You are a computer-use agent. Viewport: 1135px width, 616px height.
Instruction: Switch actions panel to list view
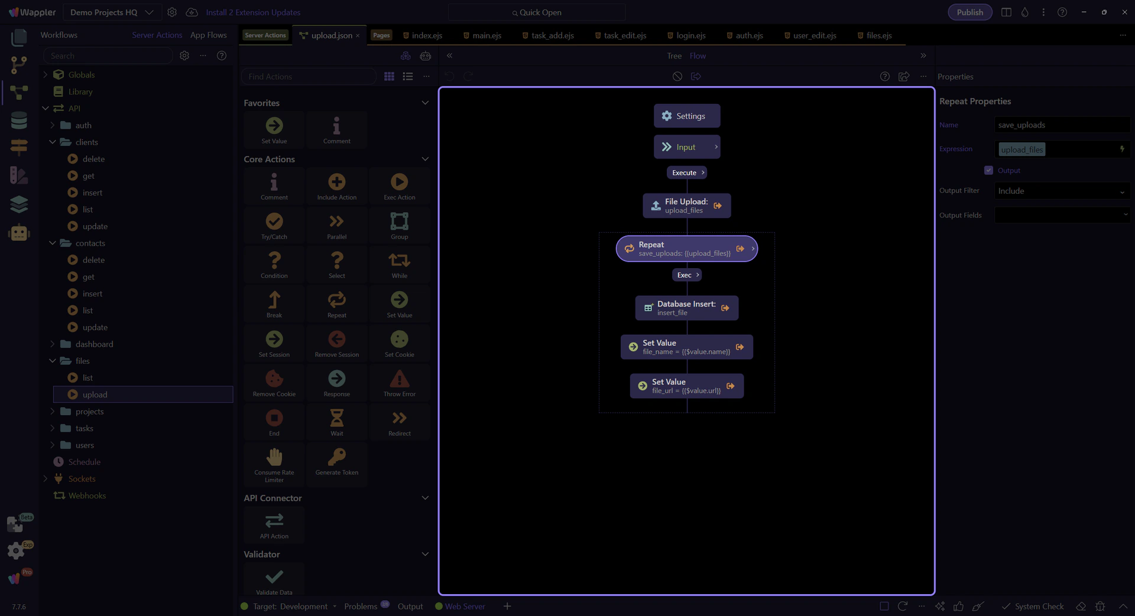tap(408, 77)
